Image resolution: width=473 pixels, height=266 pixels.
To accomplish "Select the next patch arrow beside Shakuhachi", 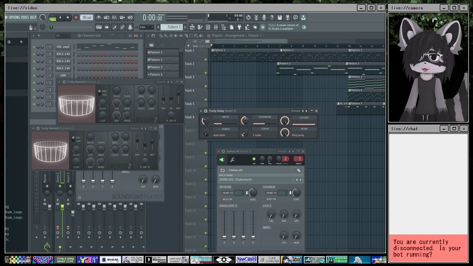I will [x=300, y=180].
